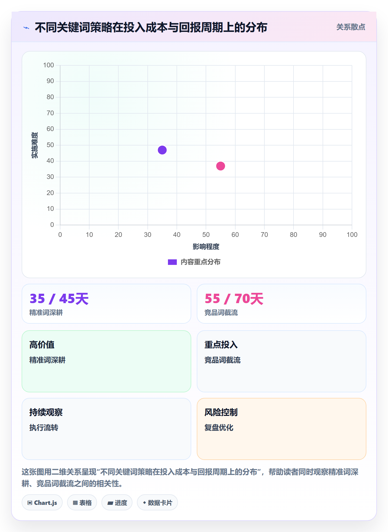388x532 pixels.
Task: Select the pink data point on the scatter chart
Action: [221, 166]
